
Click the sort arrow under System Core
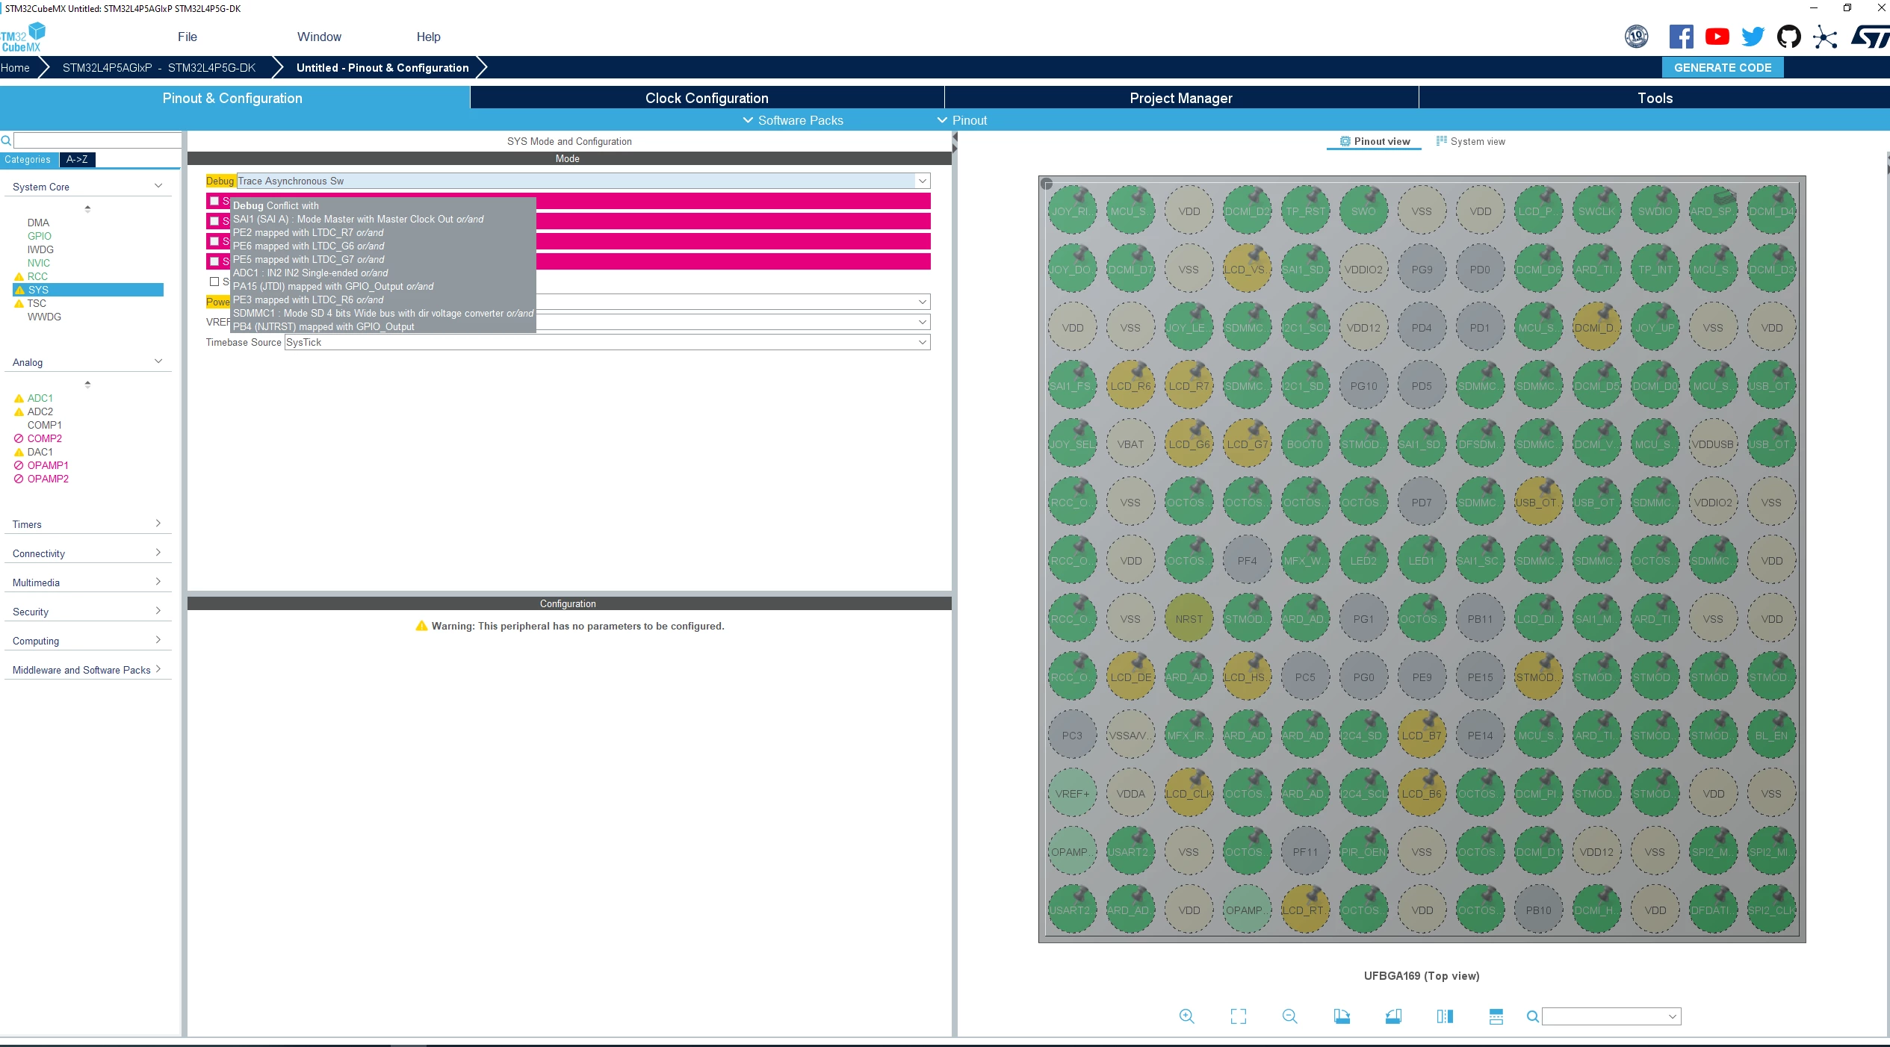pyautogui.click(x=87, y=208)
